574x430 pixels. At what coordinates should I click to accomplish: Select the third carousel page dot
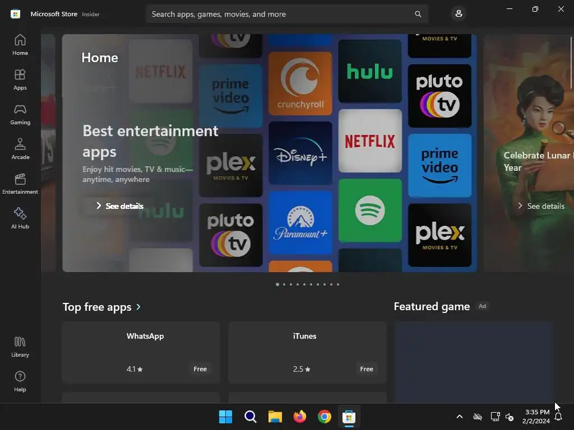291,284
